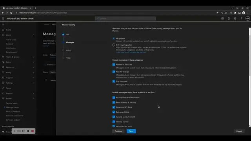This screenshot has width=251, height=141.
Task: Open a new browser tab
Action: point(35,8)
